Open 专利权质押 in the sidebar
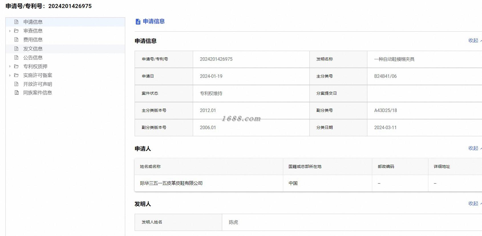The height and width of the screenshot is (236, 482). pyautogui.click(x=35, y=66)
